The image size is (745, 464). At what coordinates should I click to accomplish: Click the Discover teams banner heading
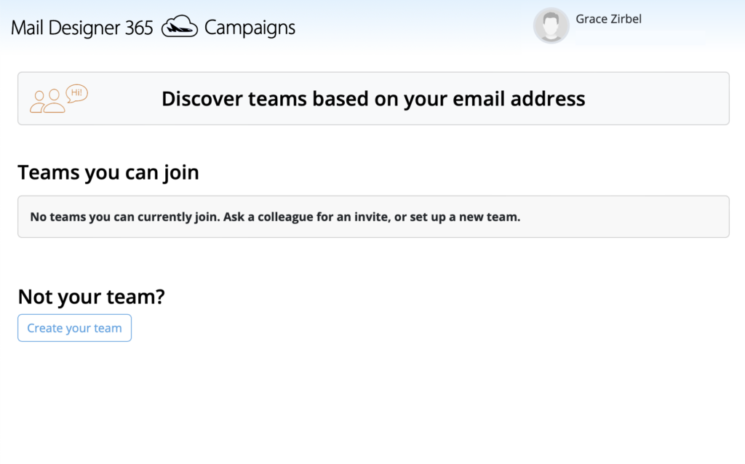tap(373, 99)
